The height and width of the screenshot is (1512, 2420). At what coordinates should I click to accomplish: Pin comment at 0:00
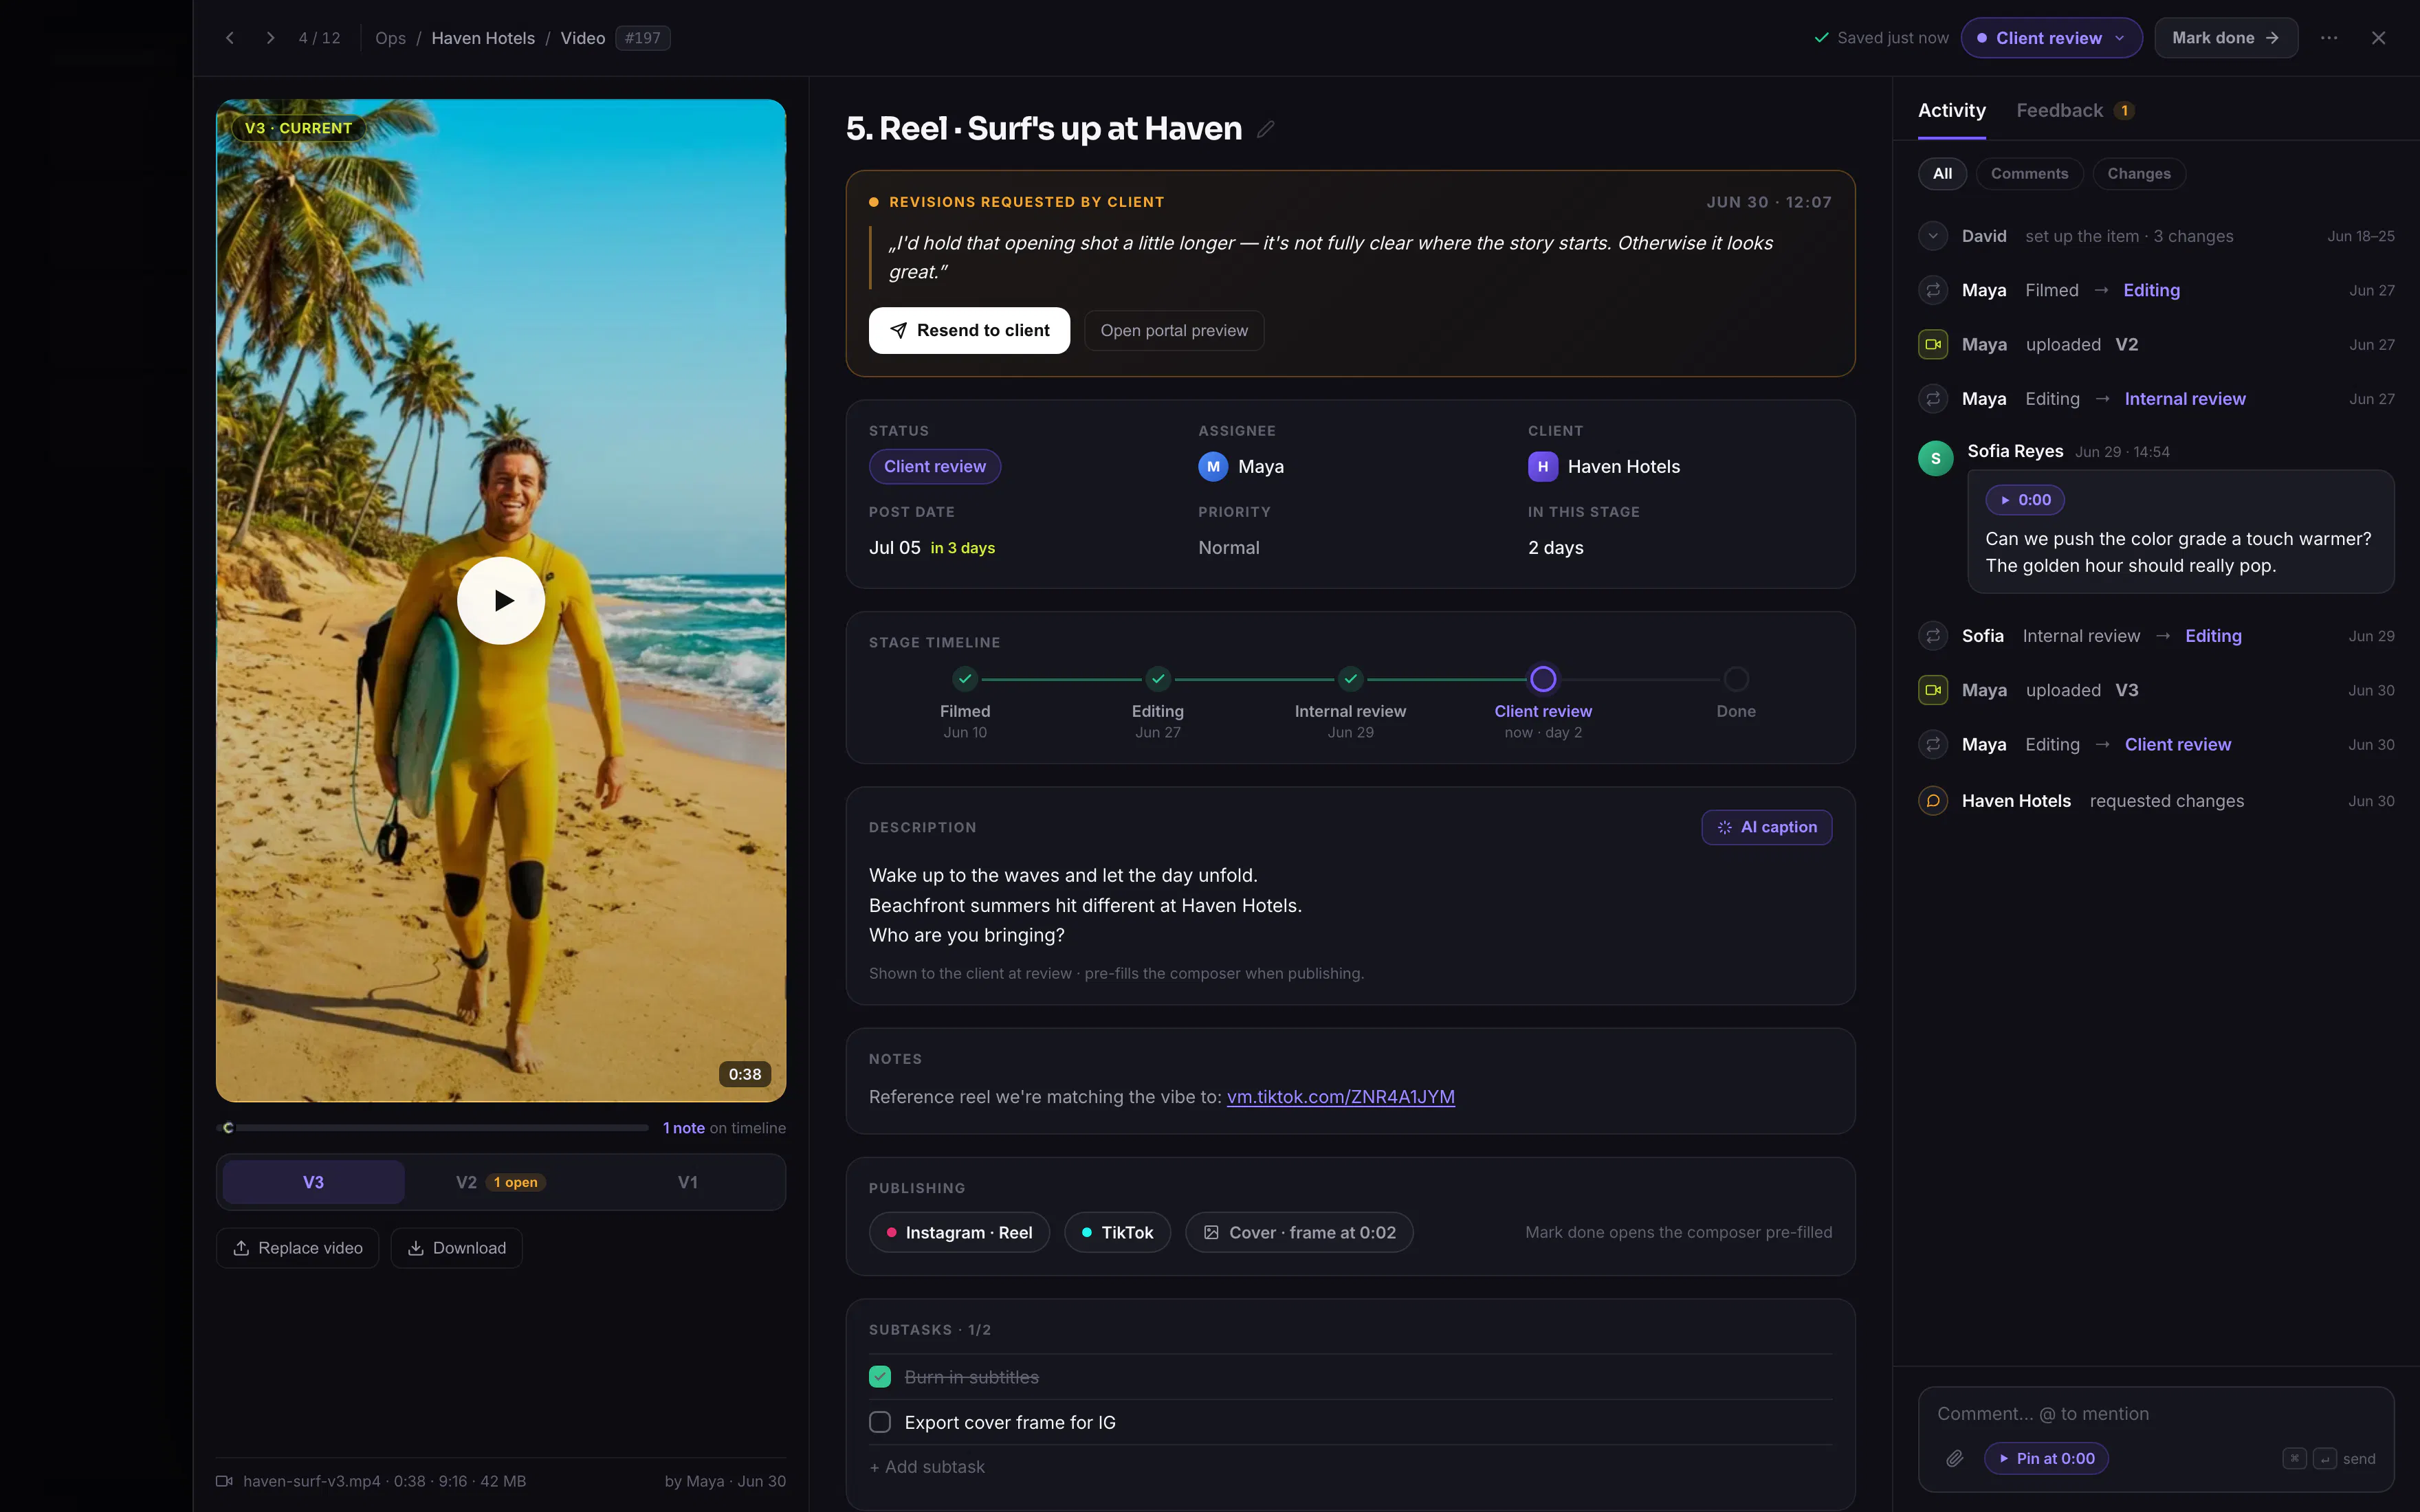pos(2046,1458)
